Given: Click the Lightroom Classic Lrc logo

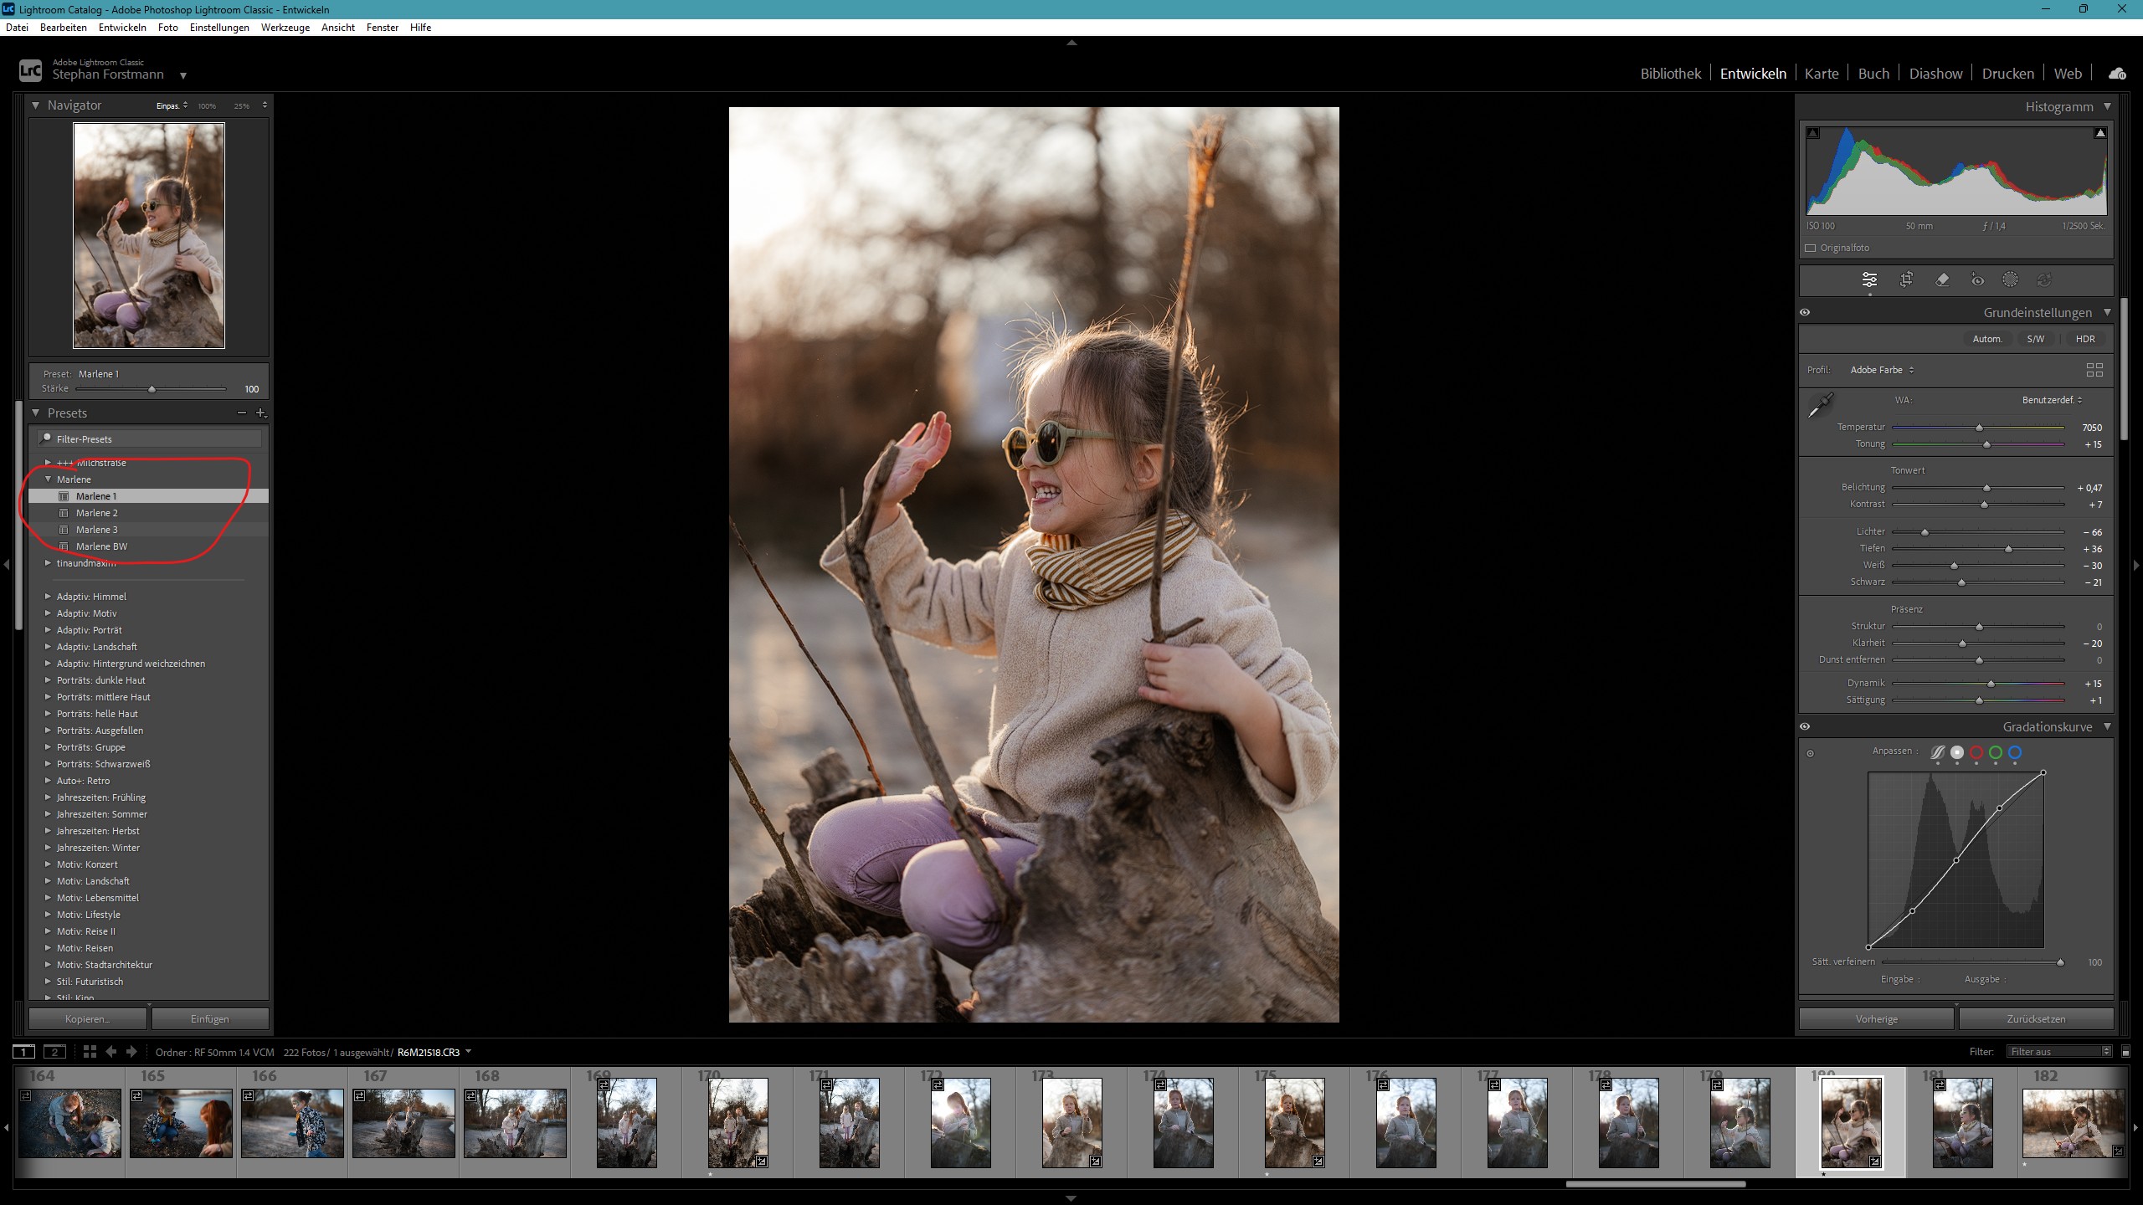Looking at the screenshot, I should 30,70.
